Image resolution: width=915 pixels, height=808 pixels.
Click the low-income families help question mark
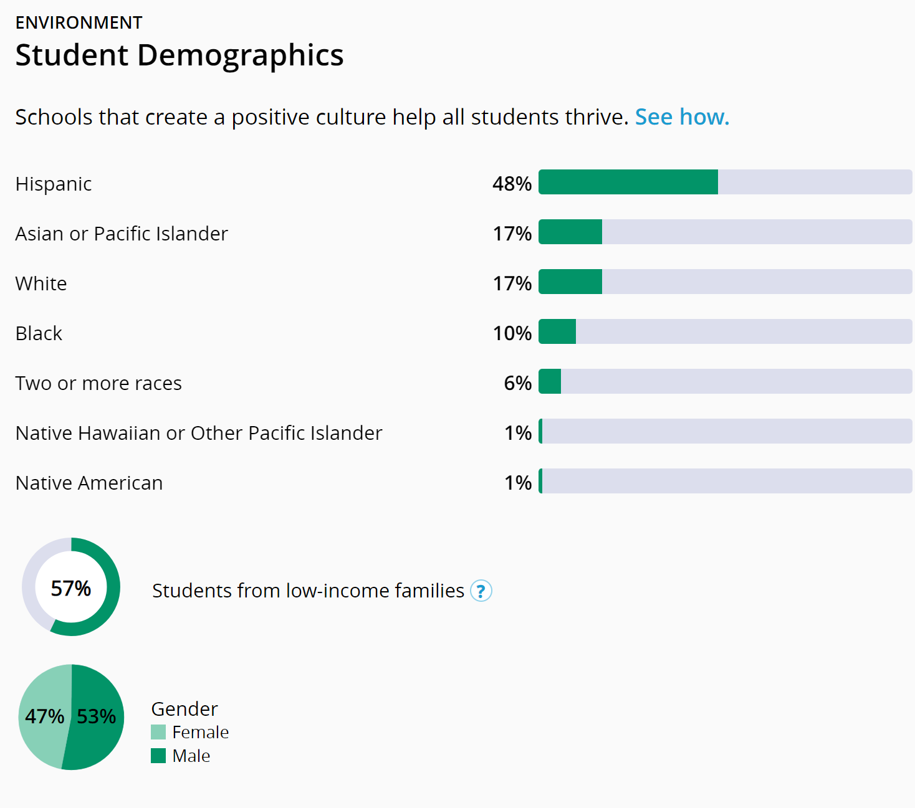coord(481,591)
